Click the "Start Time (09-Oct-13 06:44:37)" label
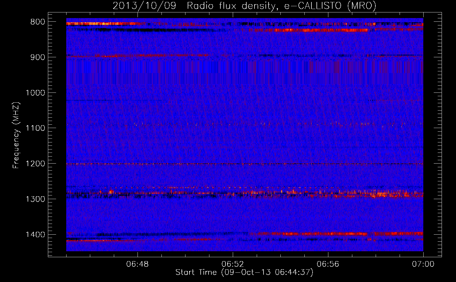 pyautogui.click(x=244, y=272)
